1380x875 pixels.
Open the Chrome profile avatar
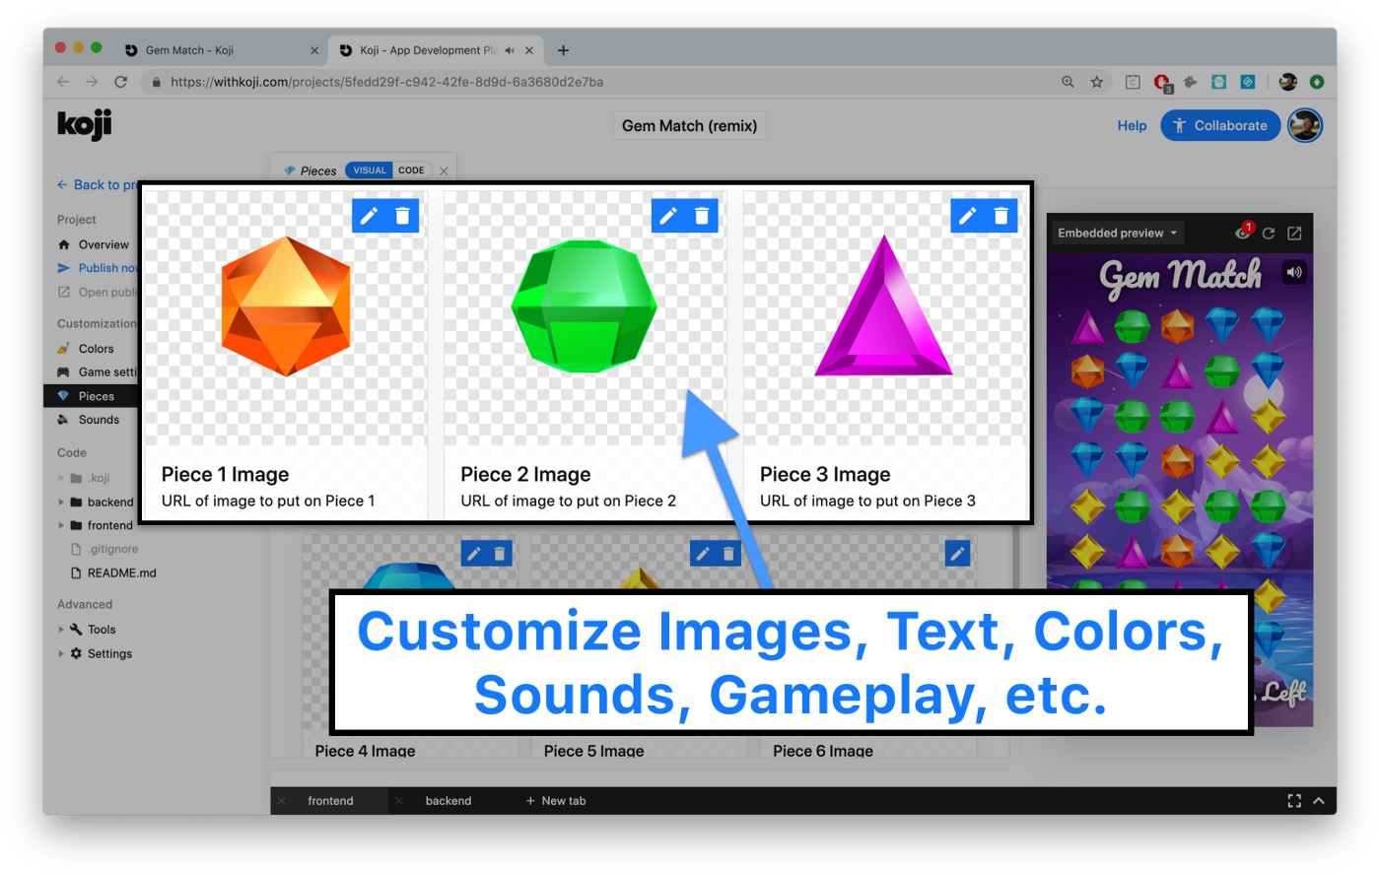pyautogui.click(x=1288, y=82)
